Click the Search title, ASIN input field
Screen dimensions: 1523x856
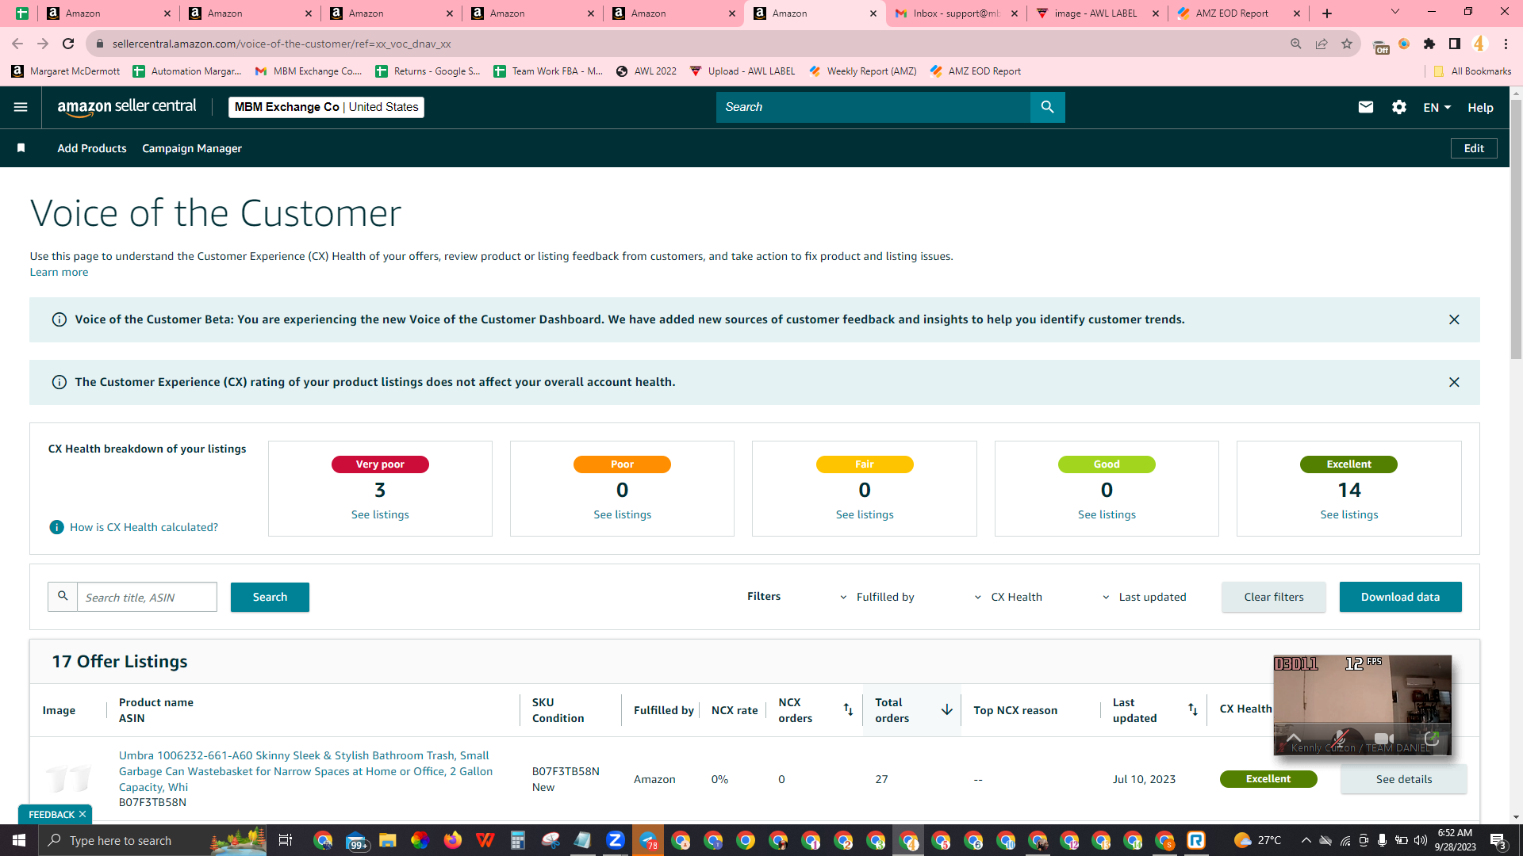[147, 597]
